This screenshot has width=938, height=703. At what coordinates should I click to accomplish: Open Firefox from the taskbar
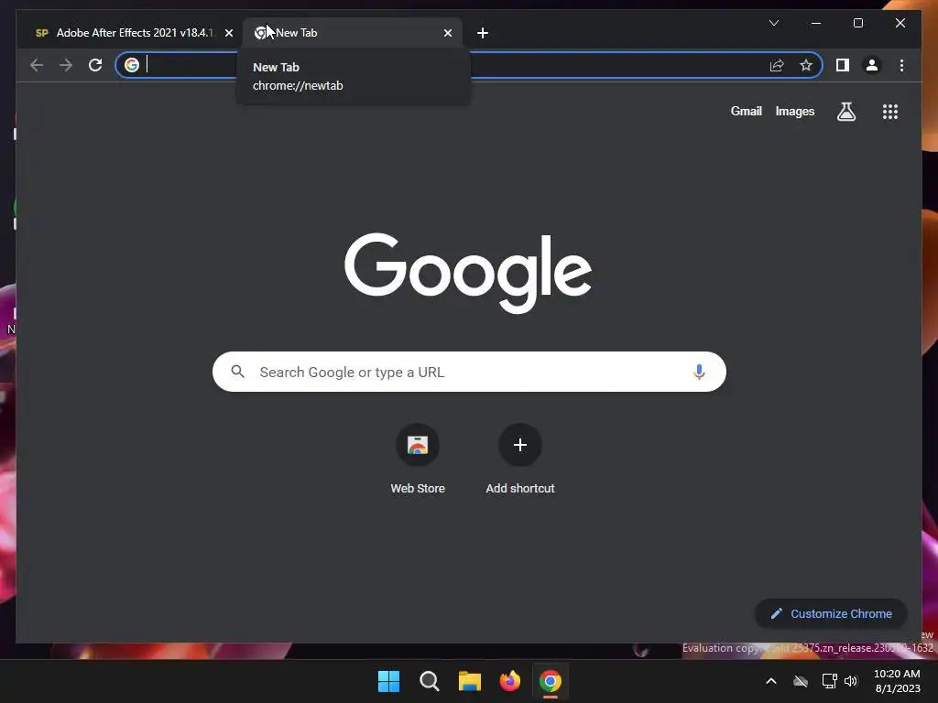click(509, 681)
